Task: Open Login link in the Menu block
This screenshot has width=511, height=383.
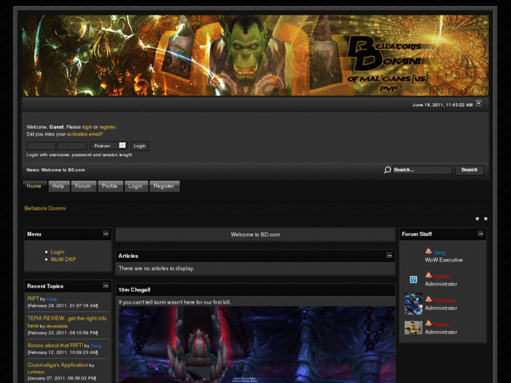Action: pyautogui.click(x=58, y=252)
